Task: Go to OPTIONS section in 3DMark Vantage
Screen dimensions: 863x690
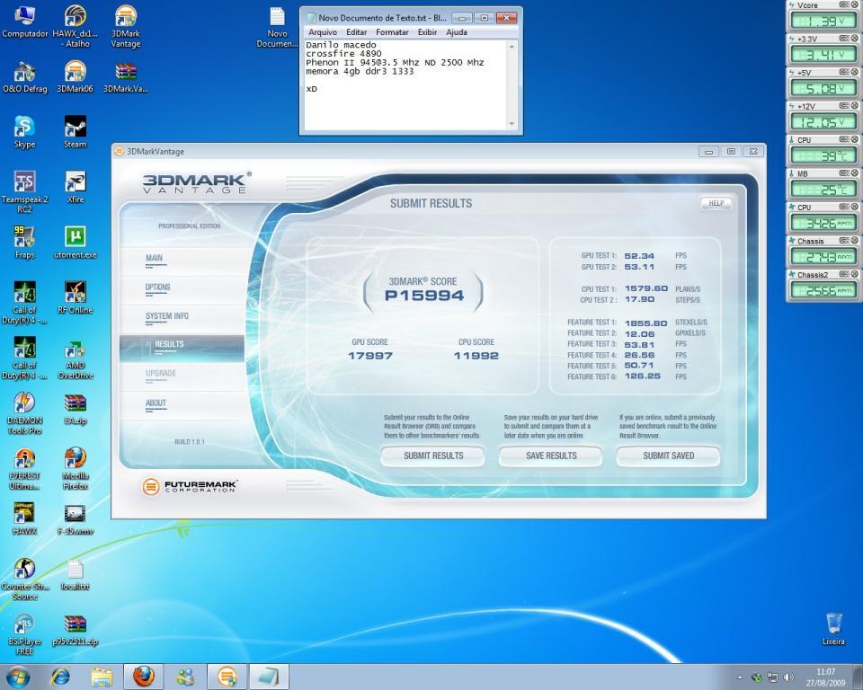Action: [x=158, y=287]
